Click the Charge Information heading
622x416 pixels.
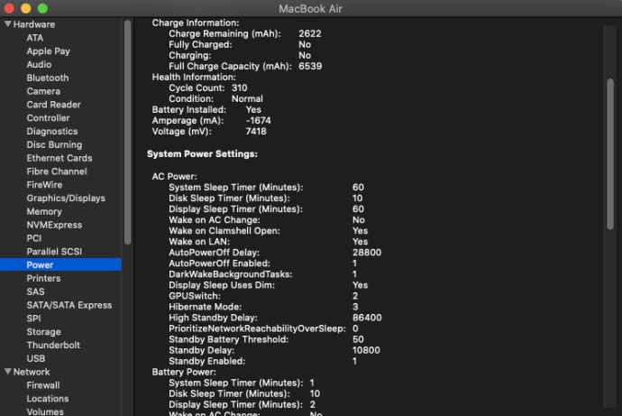click(x=196, y=23)
